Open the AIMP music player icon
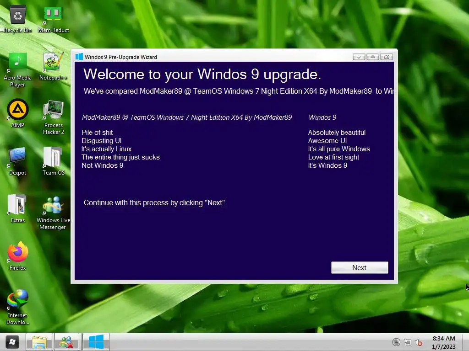This screenshot has width=469, height=351. point(18,113)
